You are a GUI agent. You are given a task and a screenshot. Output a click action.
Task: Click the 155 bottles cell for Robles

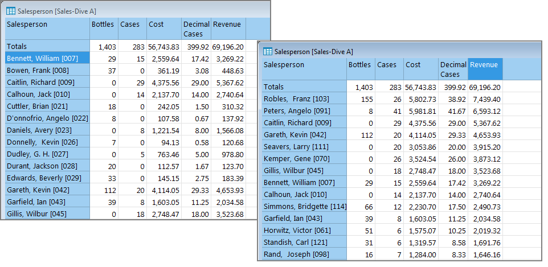tap(361, 99)
